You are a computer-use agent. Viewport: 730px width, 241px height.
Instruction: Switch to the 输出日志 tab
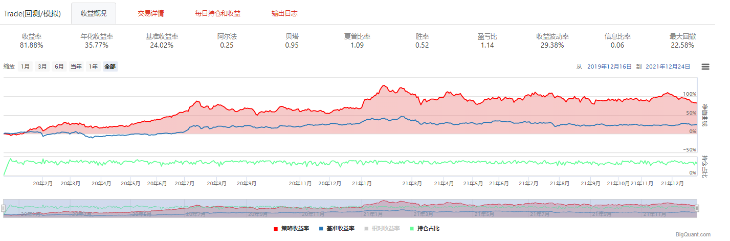[284, 13]
